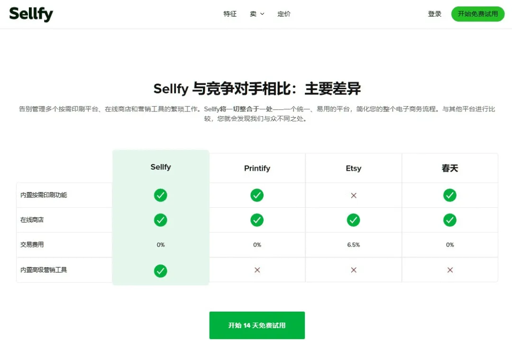
Task: Expand the 卖 dropdown menu
Action: click(x=257, y=14)
